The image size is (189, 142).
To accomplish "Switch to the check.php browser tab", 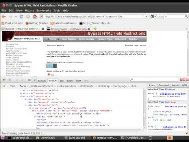I will 67,29.
